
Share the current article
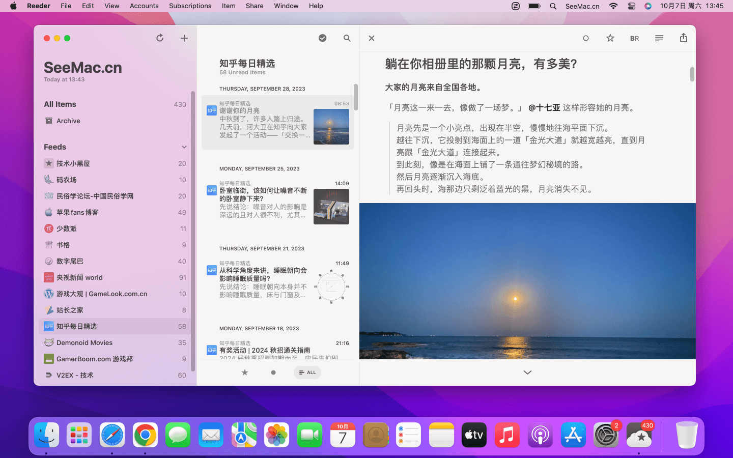coord(684,38)
